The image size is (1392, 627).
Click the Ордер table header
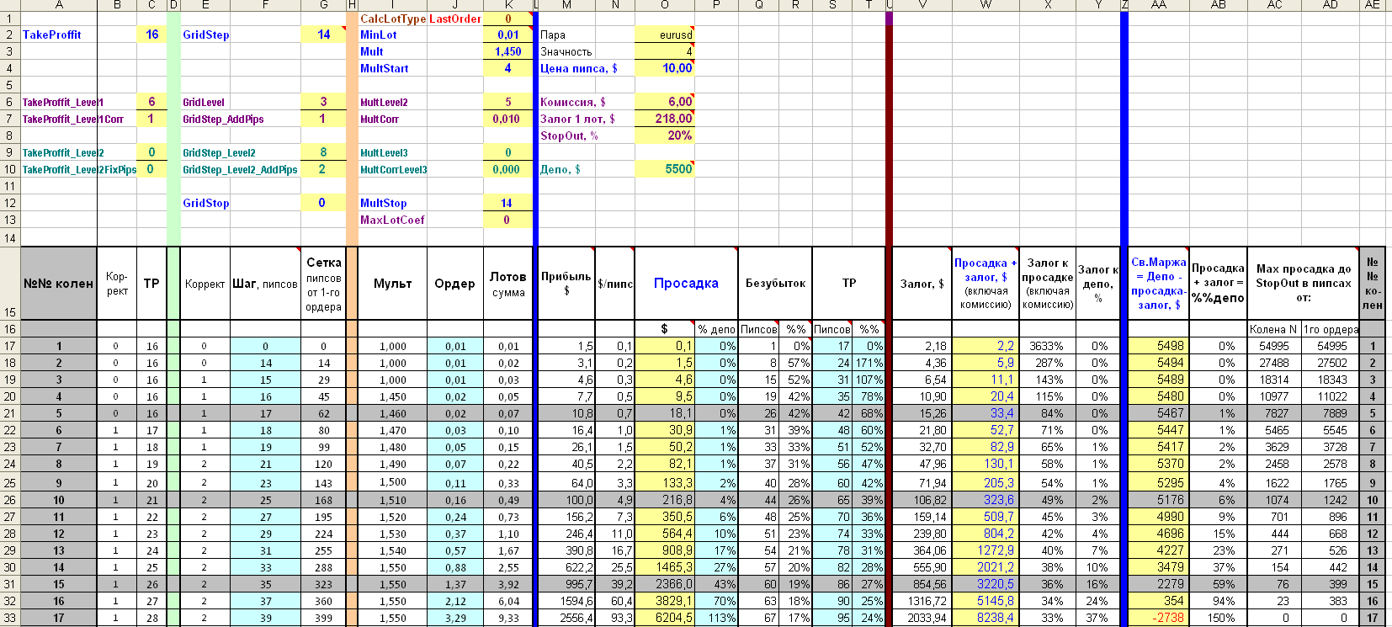pyautogui.click(x=455, y=283)
